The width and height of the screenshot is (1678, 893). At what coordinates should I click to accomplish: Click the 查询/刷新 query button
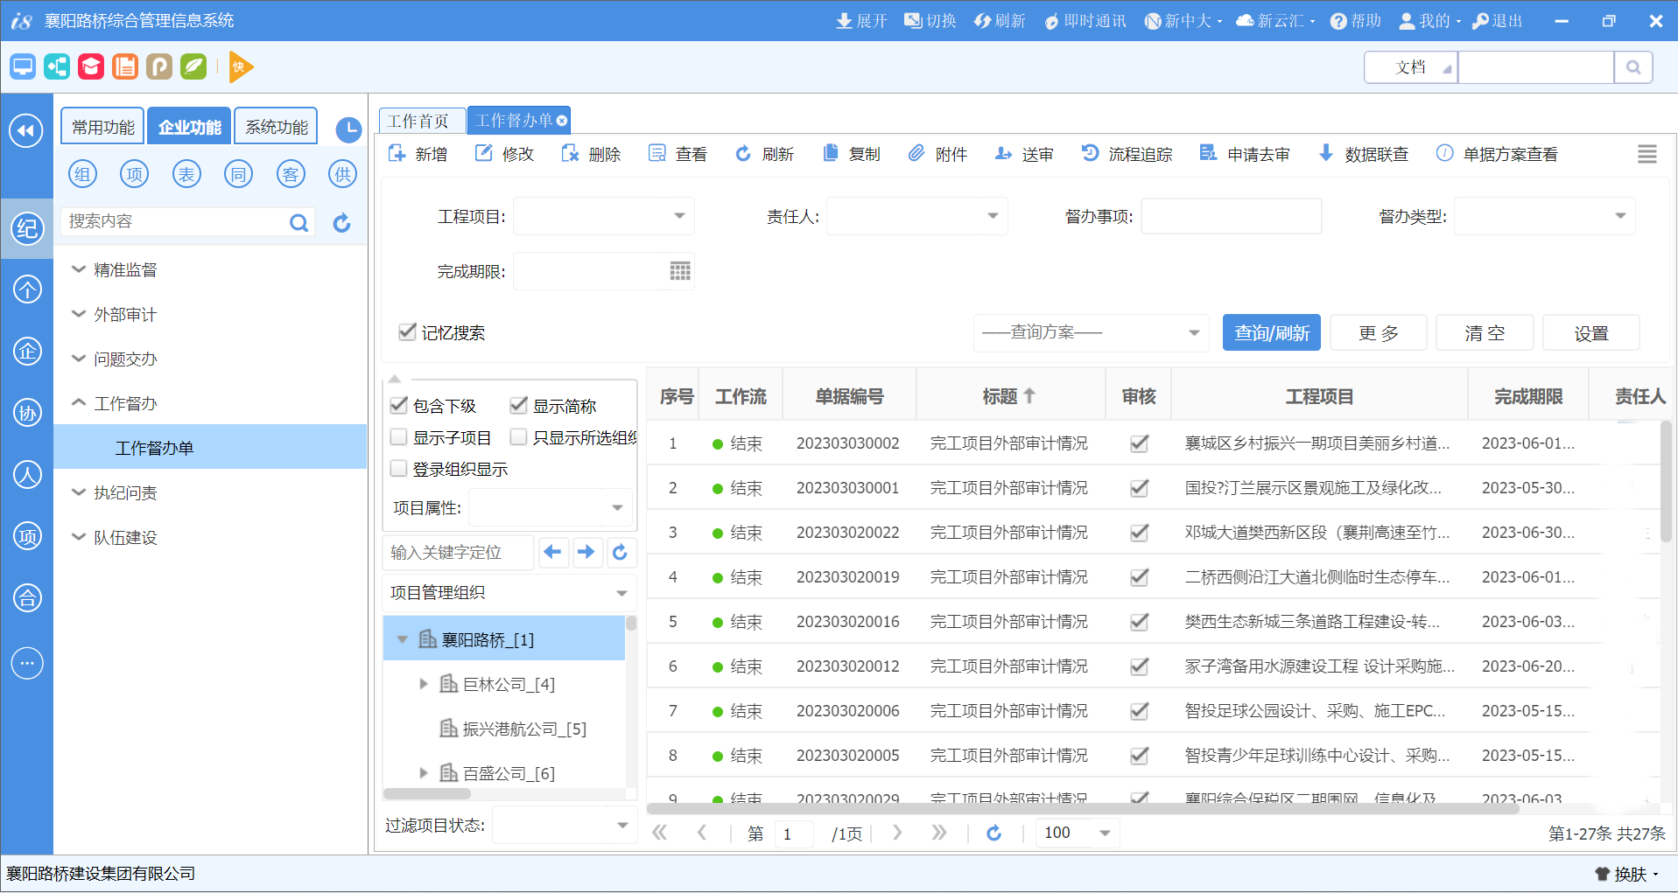coord(1271,332)
